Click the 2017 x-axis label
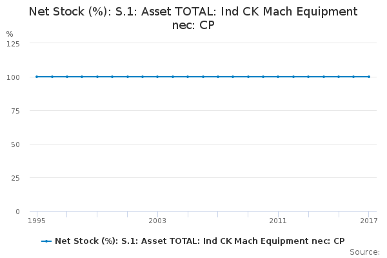 click(368, 221)
